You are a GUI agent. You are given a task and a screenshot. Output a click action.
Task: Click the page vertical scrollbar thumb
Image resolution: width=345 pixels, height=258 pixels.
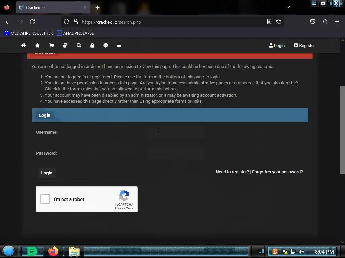(x=342, y=130)
